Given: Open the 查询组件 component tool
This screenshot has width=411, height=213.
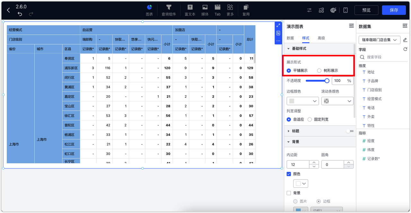Looking at the screenshot, I should pyautogui.click(x=169, y=10).
